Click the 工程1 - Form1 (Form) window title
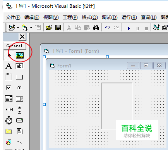The height and width of the screenshot is (150, 168). [x=75, y=51]
